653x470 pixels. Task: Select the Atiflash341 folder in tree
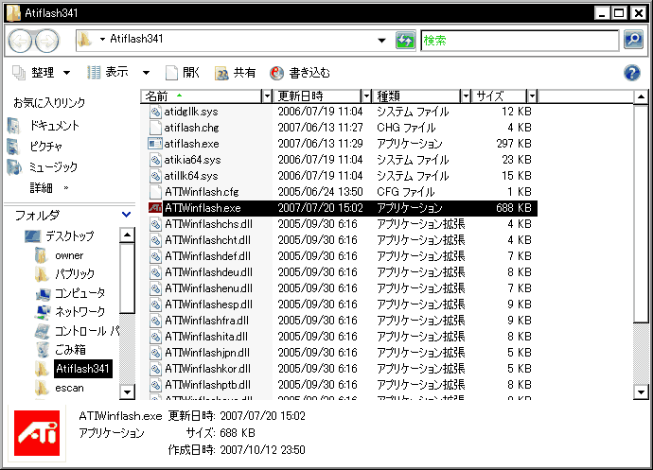pyautogui.click(x=83, y=369)
